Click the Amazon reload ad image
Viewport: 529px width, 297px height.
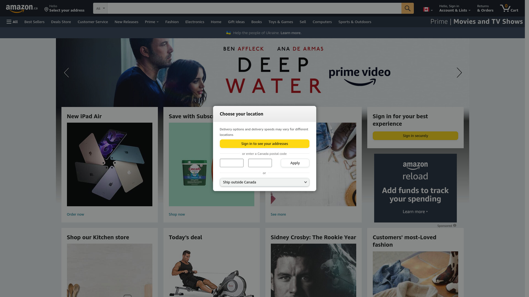(415, 188)
